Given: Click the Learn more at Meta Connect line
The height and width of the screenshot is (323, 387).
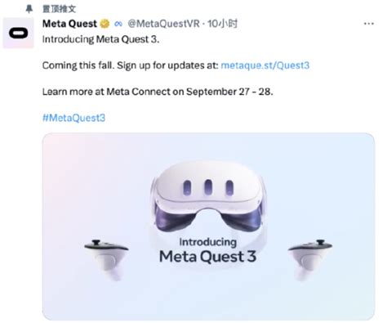Looking at the screenshot, I should (158, 92).
